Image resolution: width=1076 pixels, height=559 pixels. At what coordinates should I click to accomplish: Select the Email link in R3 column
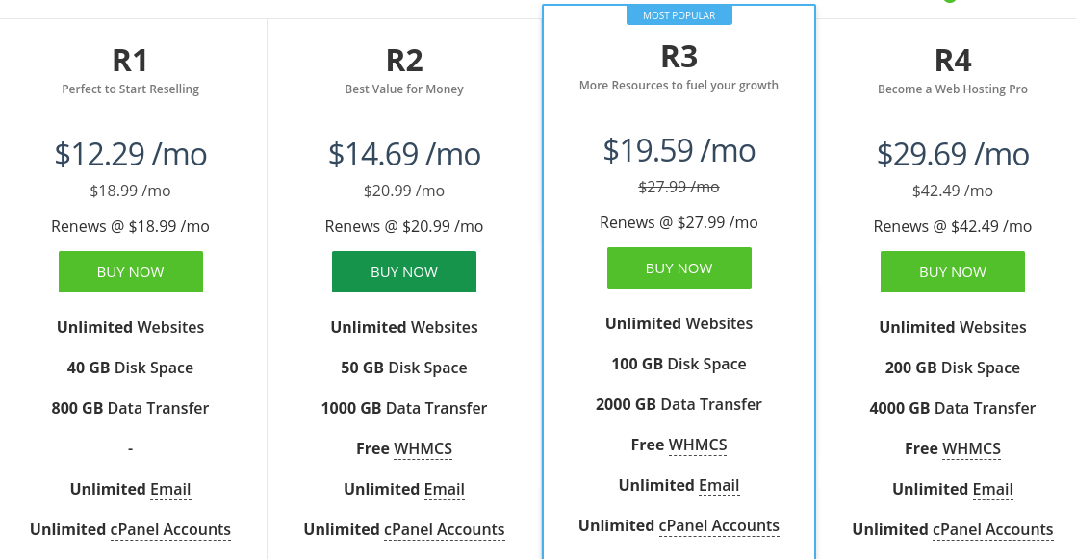click(719, 485)
